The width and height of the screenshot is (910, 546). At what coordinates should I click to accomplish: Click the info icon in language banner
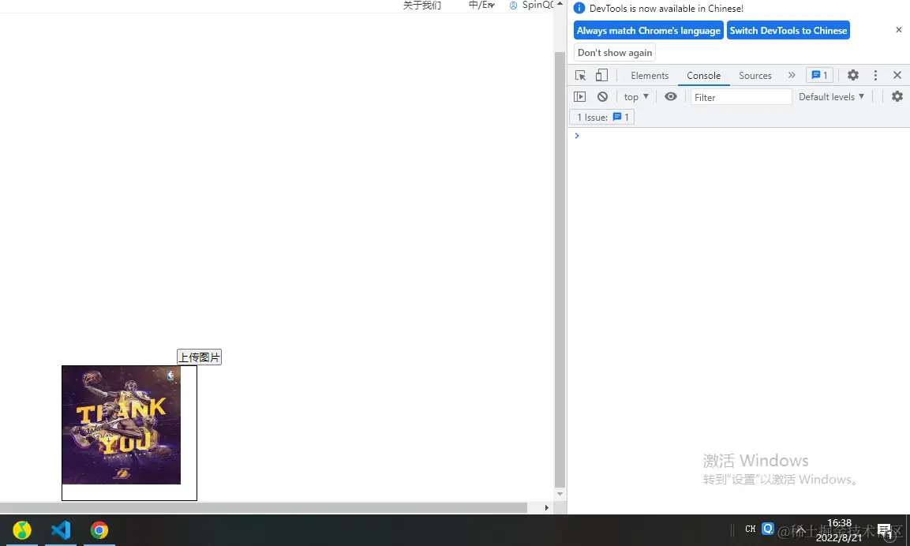(x=579, y=8)
